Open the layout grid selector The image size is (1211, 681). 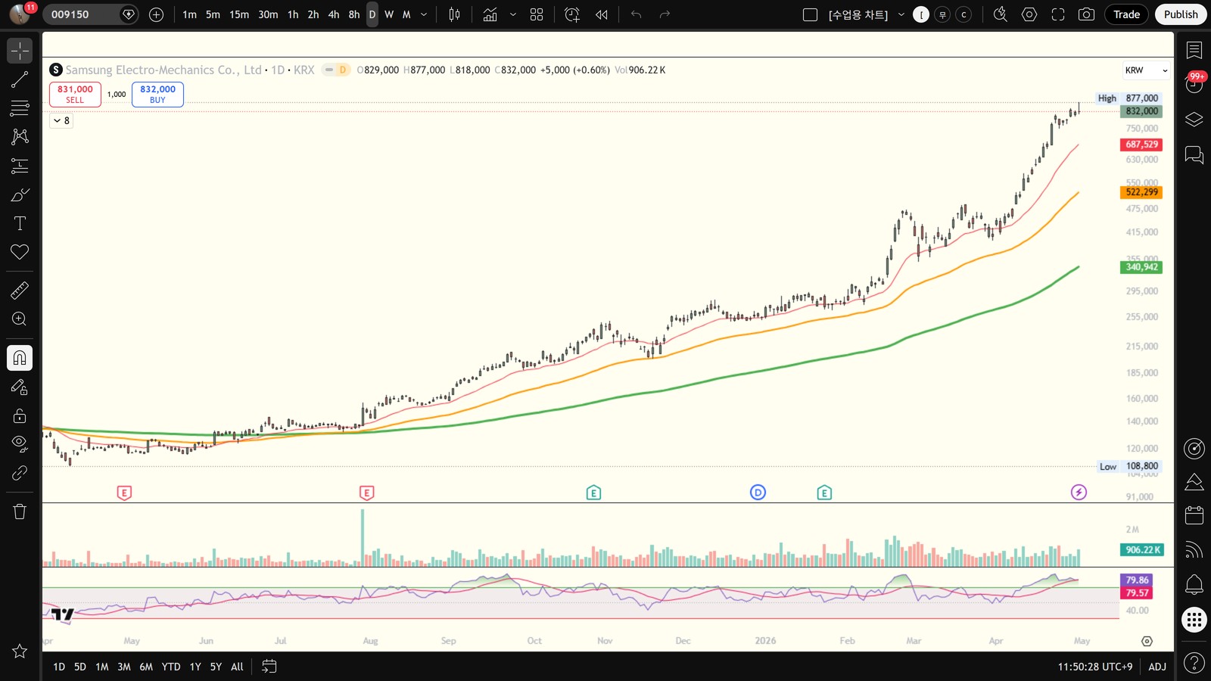537,14
